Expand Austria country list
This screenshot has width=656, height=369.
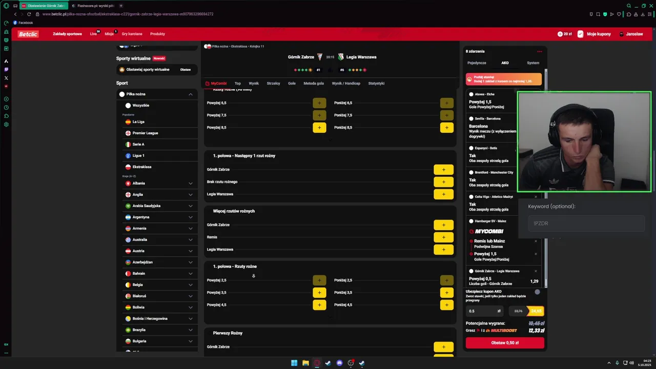(x=190, y=251)
